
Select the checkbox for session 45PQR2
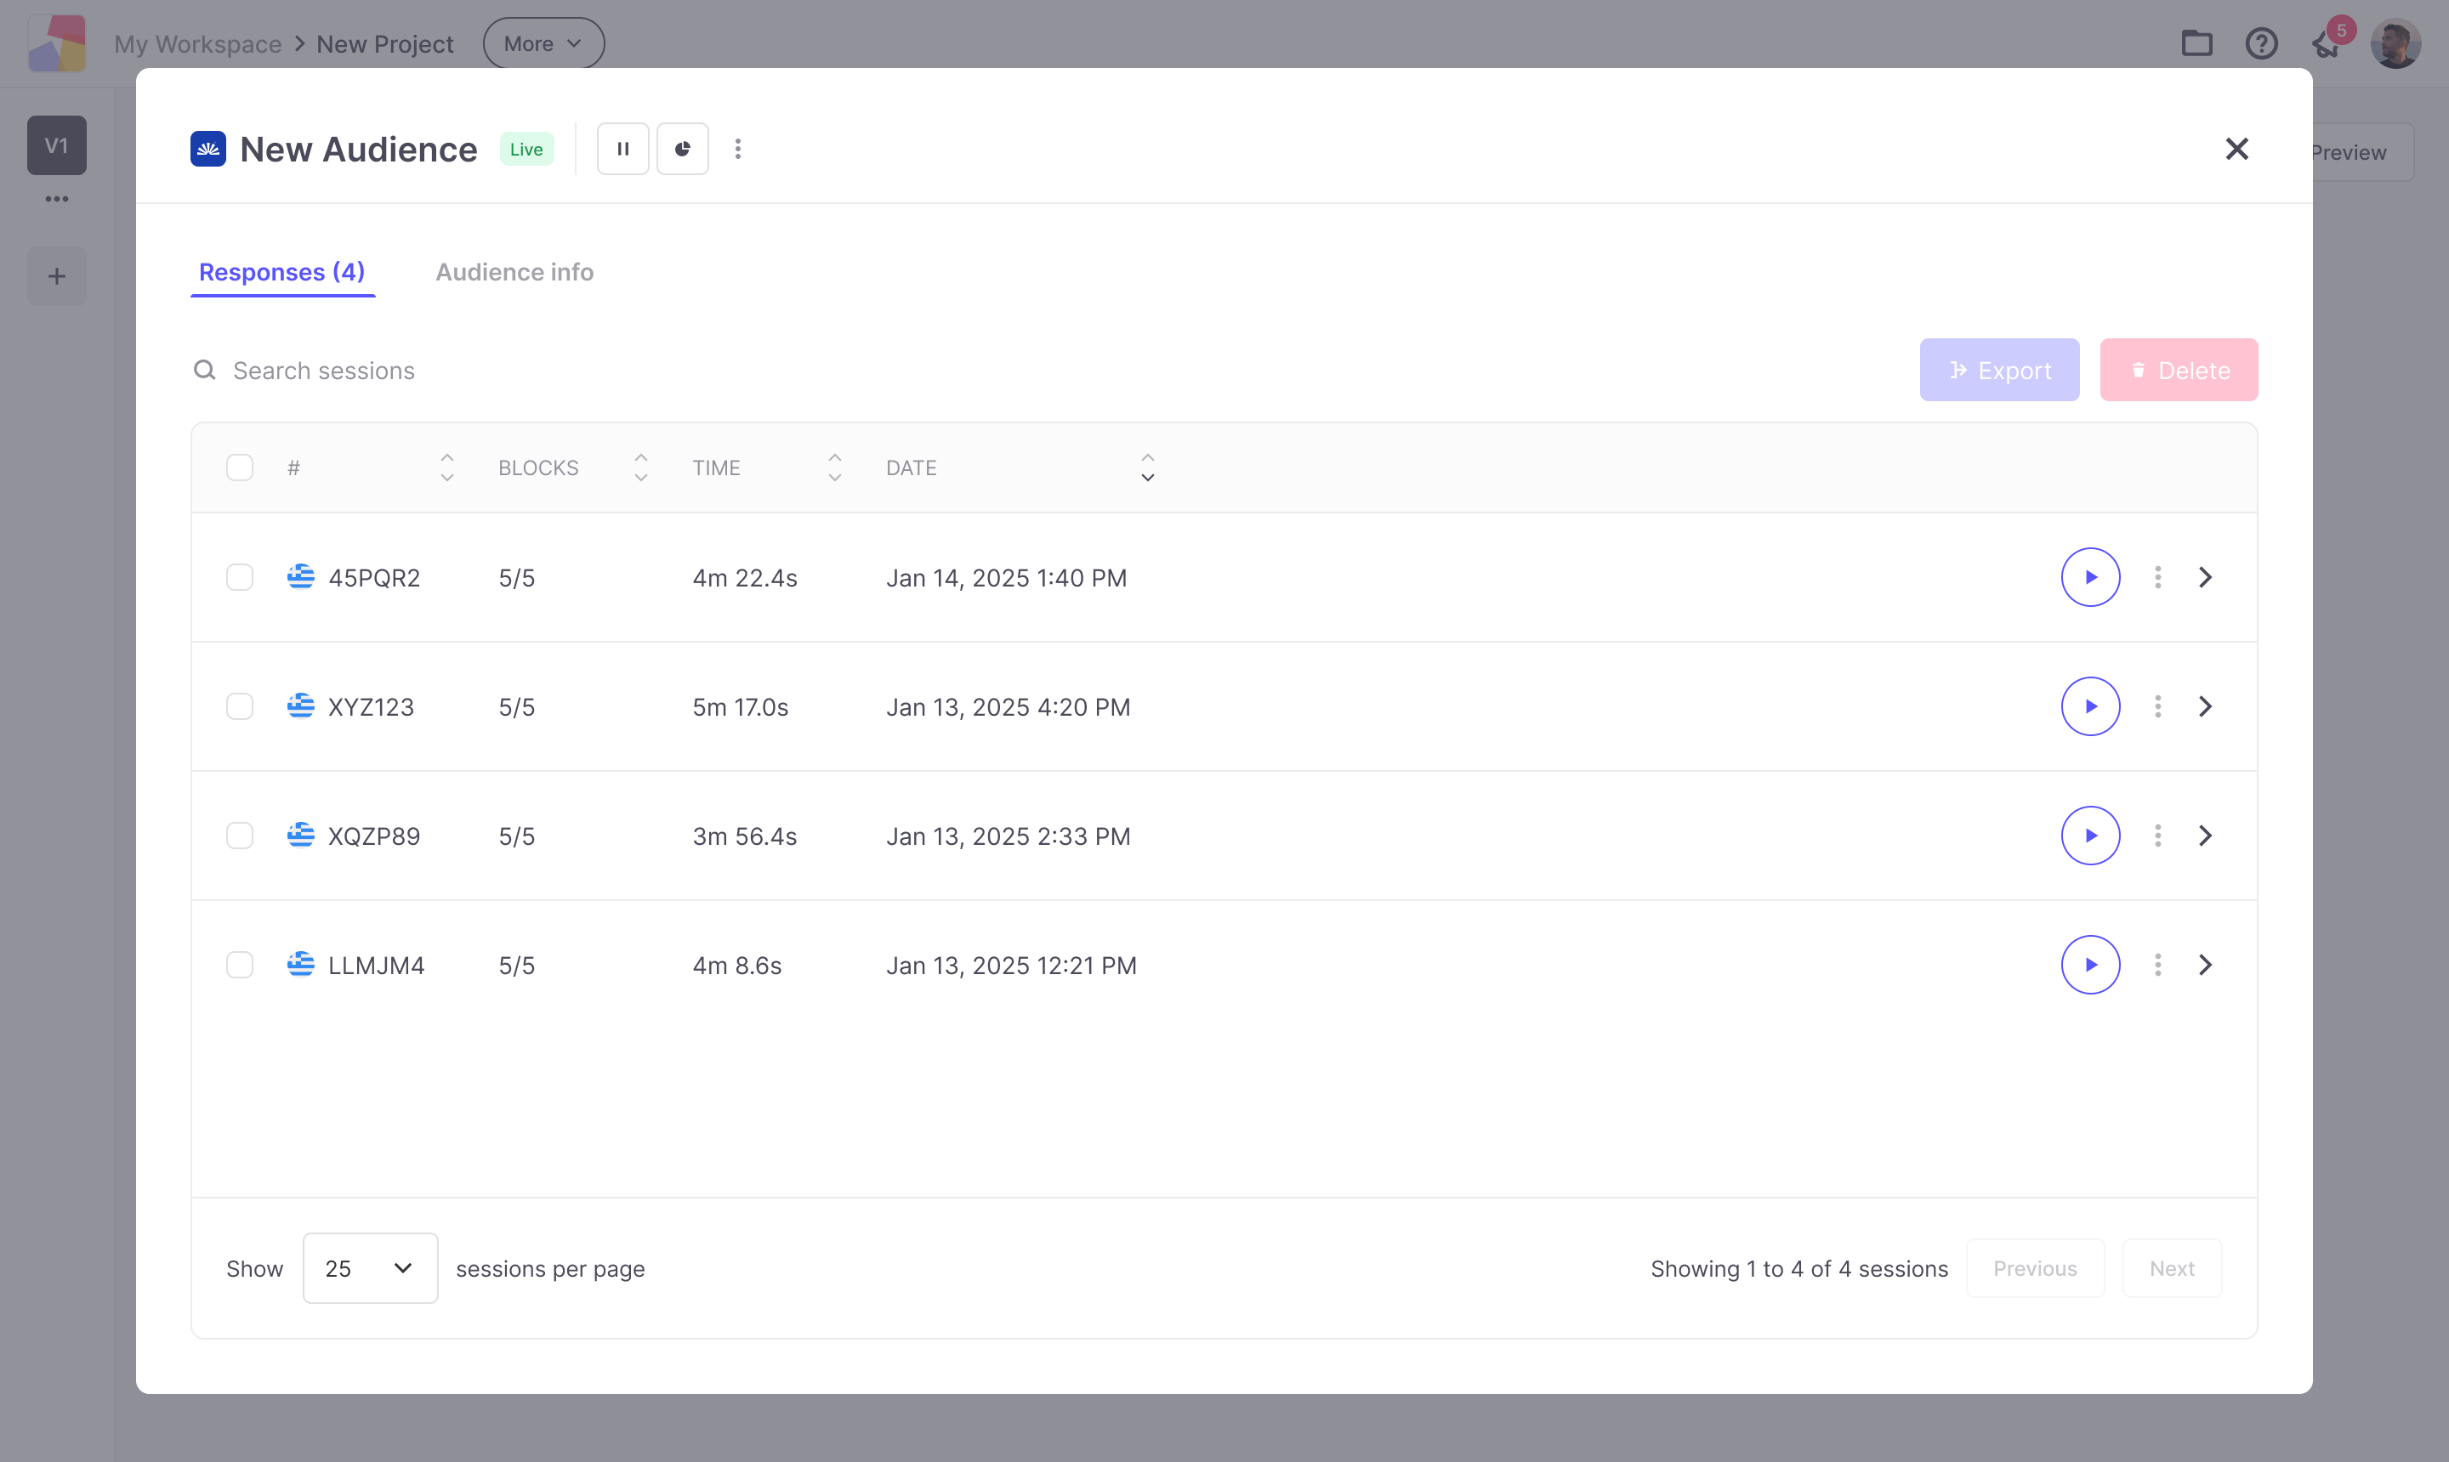pos(240,577)
